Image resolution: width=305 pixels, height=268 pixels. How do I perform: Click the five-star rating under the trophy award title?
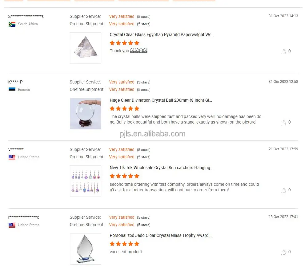(x=124, y=244)
